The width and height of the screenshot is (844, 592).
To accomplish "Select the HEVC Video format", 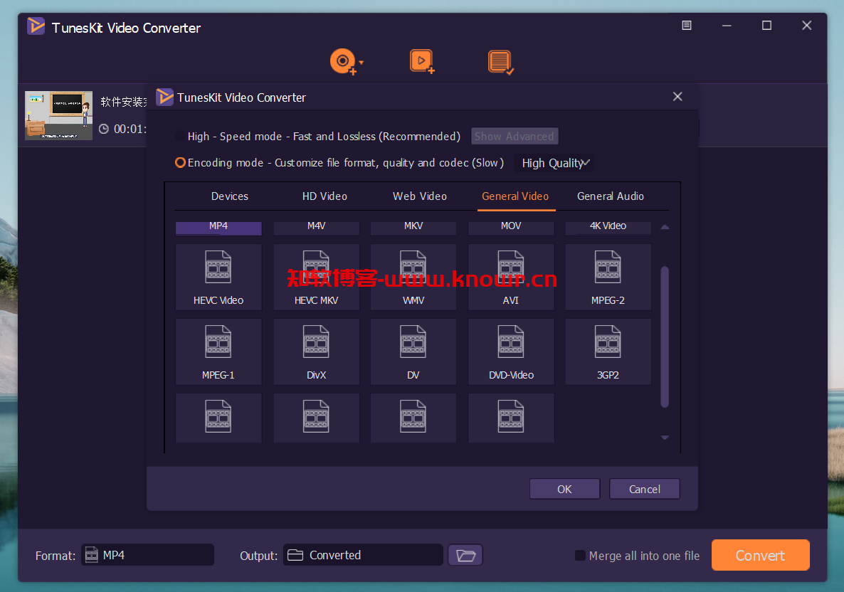I will [218, 277].
